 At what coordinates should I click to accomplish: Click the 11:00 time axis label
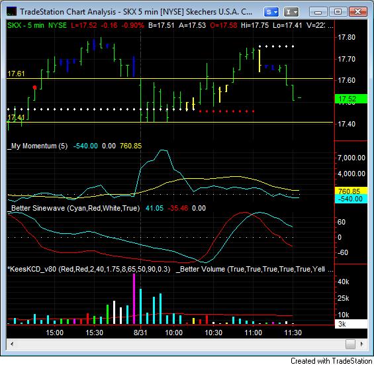coord(253,333)
